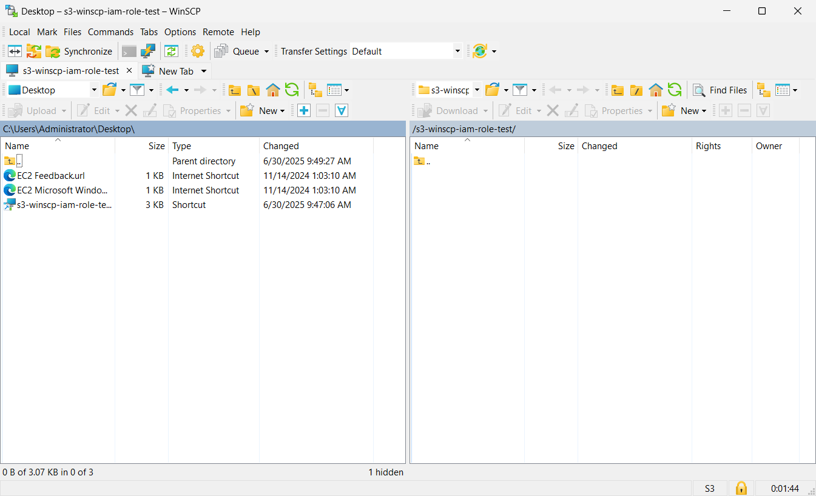The width and height of the screenshot is (816, 496).
Task: Click the local Invert Selection icon
Action: [342, 111]
